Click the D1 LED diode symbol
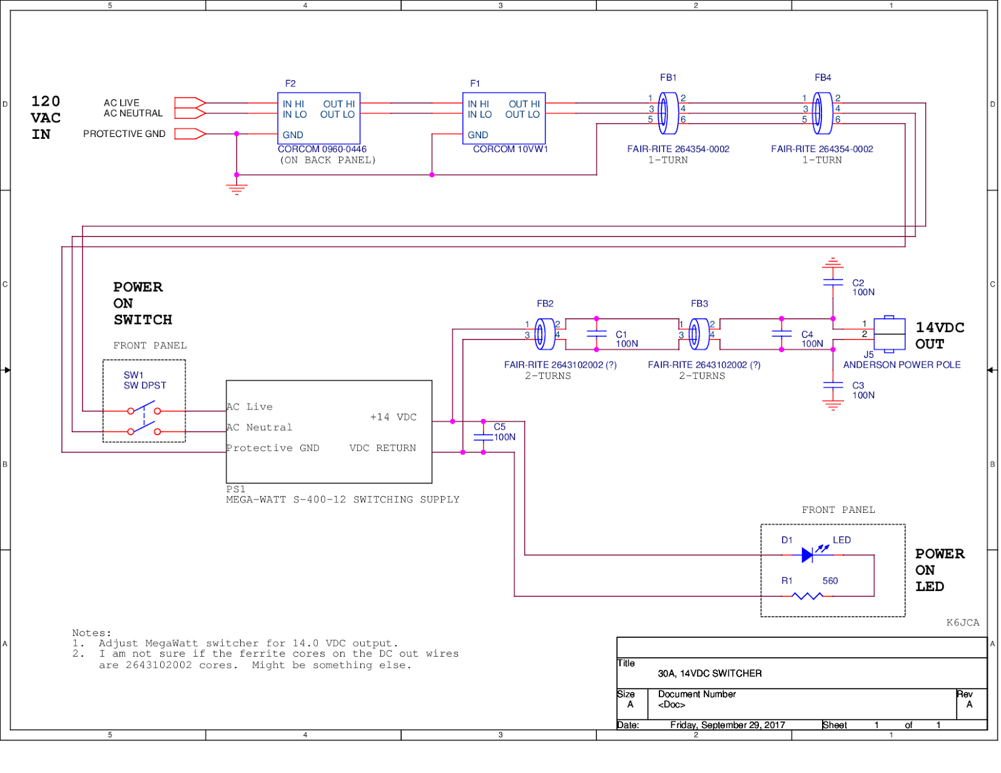The width and height of the screenshot is (1001, 773). click(x=812, y=553)
